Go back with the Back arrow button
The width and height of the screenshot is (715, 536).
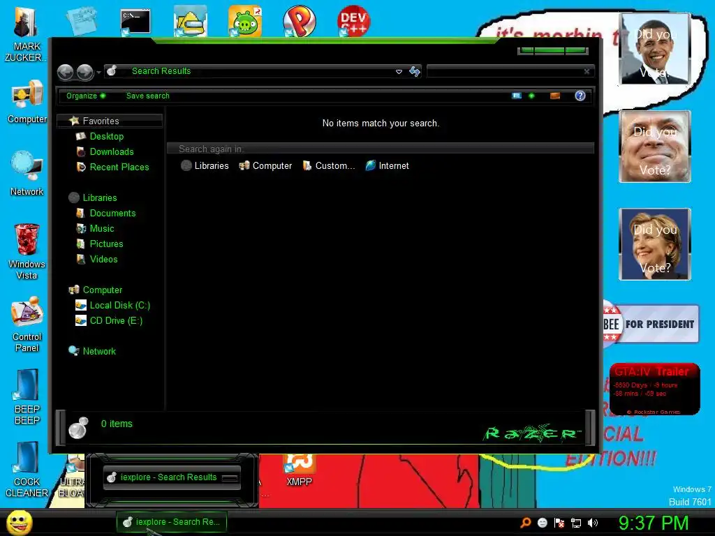(x=65, y=72)
